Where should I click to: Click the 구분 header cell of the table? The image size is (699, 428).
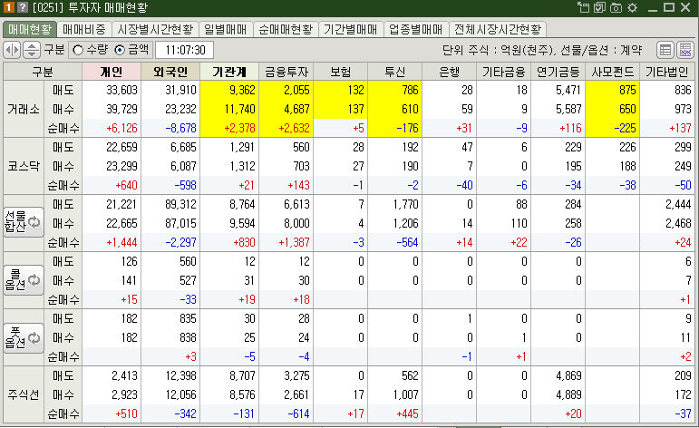pyautogui.click(x=43, y=72)
